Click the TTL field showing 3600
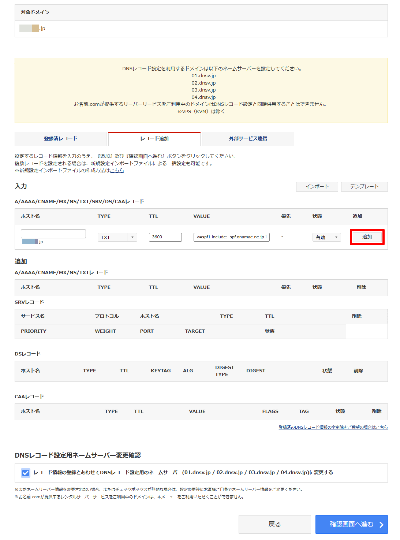This screenshot has width=400, height=540. (165, 237)
